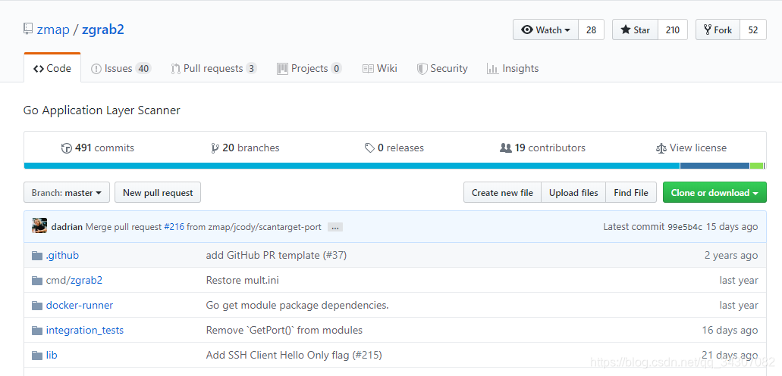Switch to the Issues tab
This screenshot has width=782, height=376.
coord(121,68)
